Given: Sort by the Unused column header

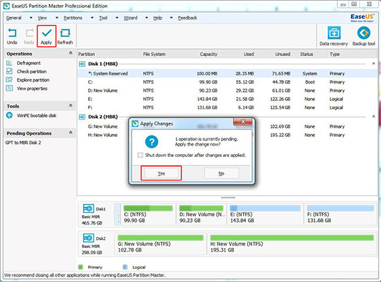Looking at the screenshot, I should click(x=274, y=54).
